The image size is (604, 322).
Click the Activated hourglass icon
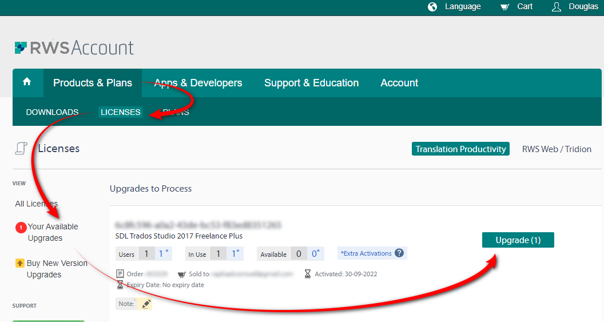307,274
